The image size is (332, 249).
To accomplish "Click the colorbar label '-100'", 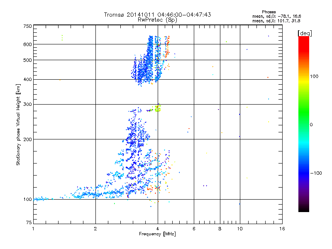I will (316, 173).
